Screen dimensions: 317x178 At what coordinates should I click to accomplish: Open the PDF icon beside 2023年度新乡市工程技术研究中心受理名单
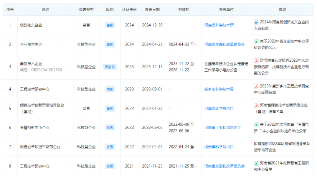tap(256, 86)
